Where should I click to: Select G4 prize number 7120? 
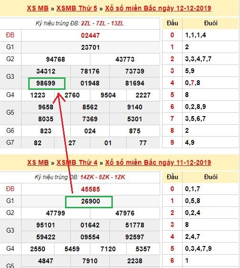(x=108, y=249)
